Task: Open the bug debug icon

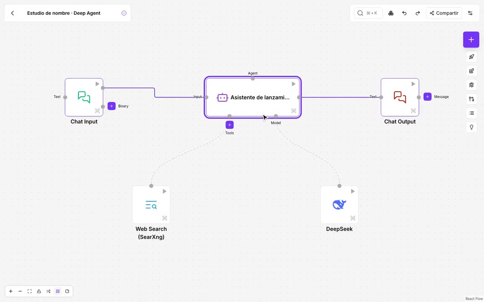Action: click(x=472, y=85)
